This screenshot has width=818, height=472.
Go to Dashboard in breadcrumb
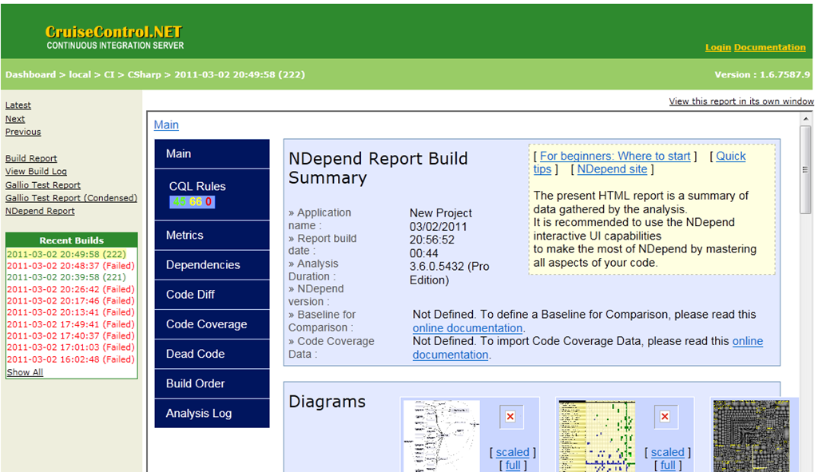[x=30, y=74]
